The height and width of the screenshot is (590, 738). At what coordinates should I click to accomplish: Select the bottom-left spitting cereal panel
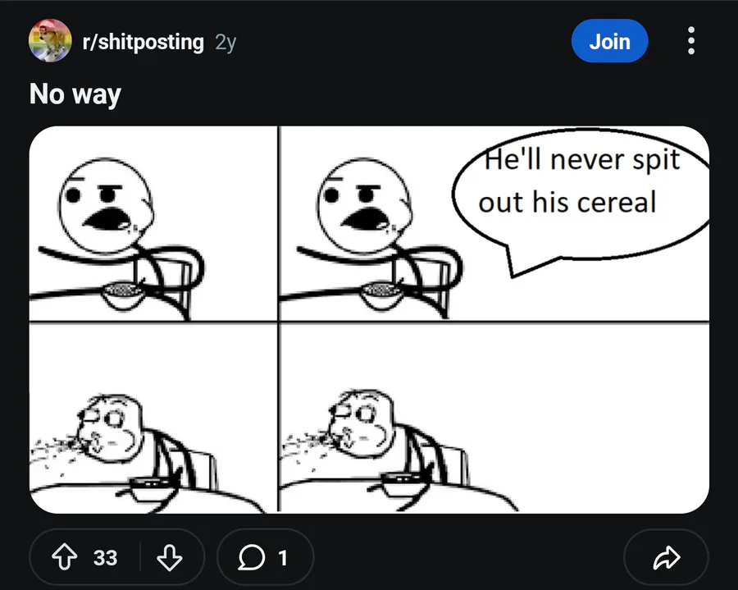pyautogui.click(x=153, y=418)
